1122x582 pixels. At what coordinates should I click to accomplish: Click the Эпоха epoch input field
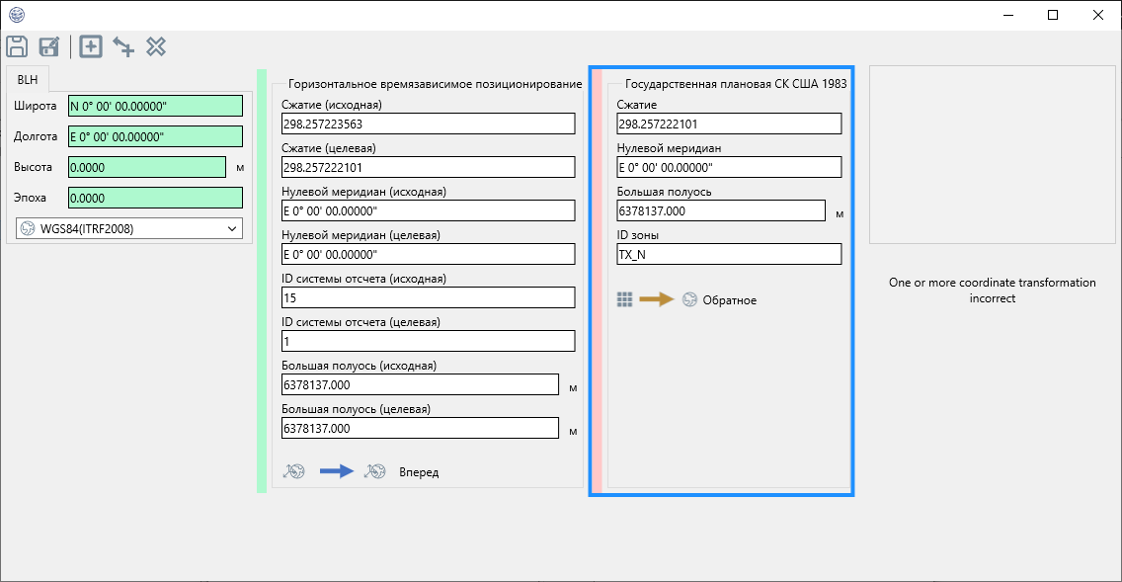tap(155, 198)
